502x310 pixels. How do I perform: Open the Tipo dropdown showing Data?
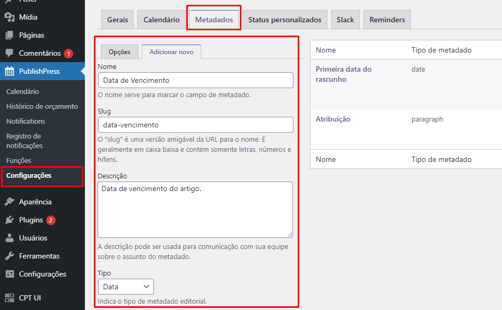[125, 286]
